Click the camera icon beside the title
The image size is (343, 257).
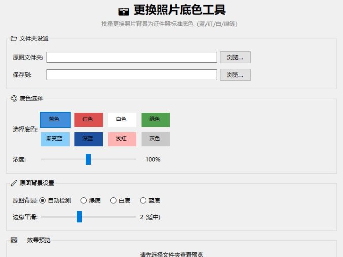tap(124, 11)
